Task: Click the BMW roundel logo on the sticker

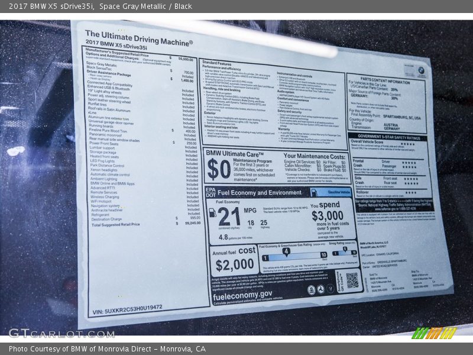Action: 421,71
